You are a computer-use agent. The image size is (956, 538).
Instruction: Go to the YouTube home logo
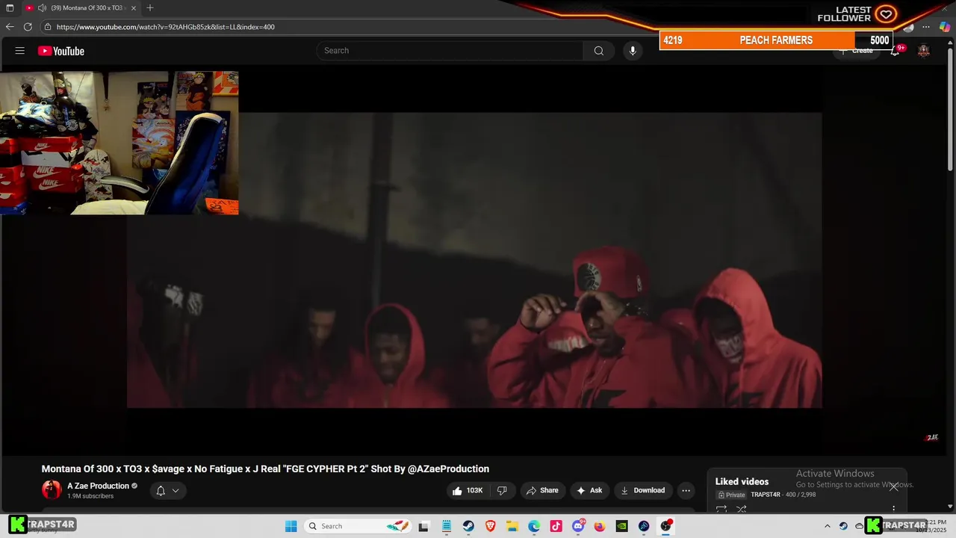pyautogui.click(x=61, y=51)
